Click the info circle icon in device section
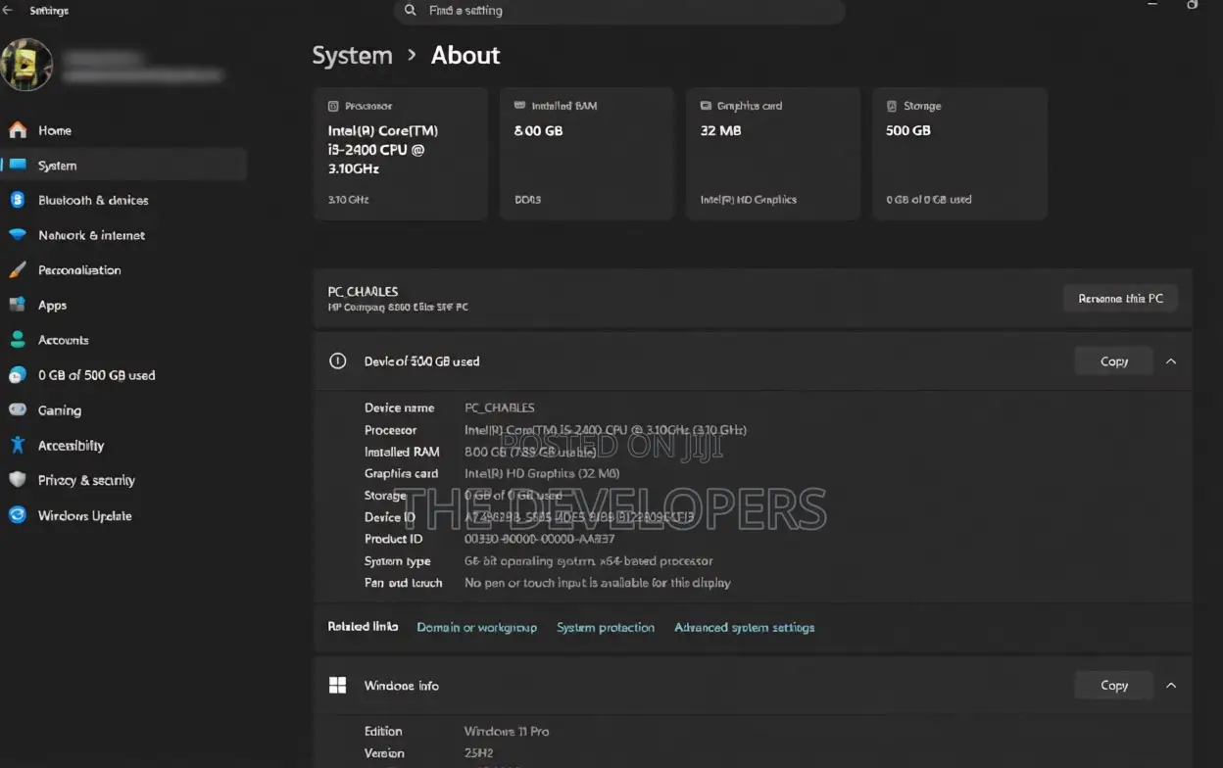 coord(338,360)
